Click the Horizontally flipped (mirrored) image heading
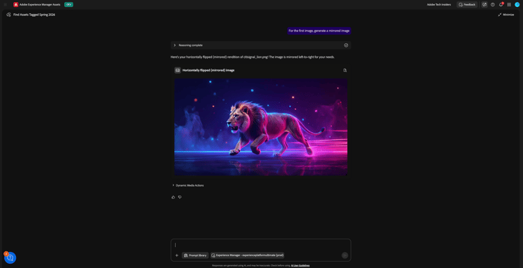523x268 pixels. tap(208, 70)
